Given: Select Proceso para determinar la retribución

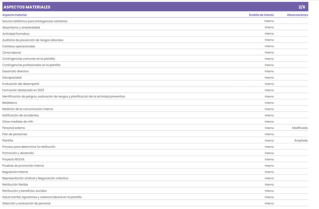Looking at the screenshot, I should point(29,147).
